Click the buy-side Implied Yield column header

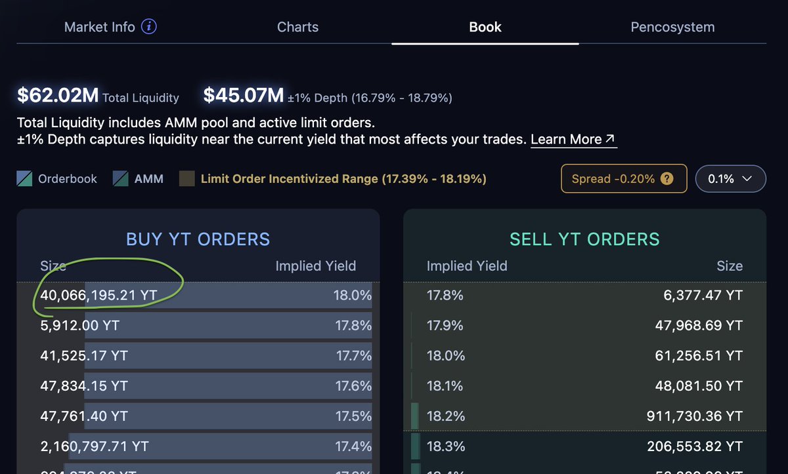pyautogui.click(x=316, y=266)
